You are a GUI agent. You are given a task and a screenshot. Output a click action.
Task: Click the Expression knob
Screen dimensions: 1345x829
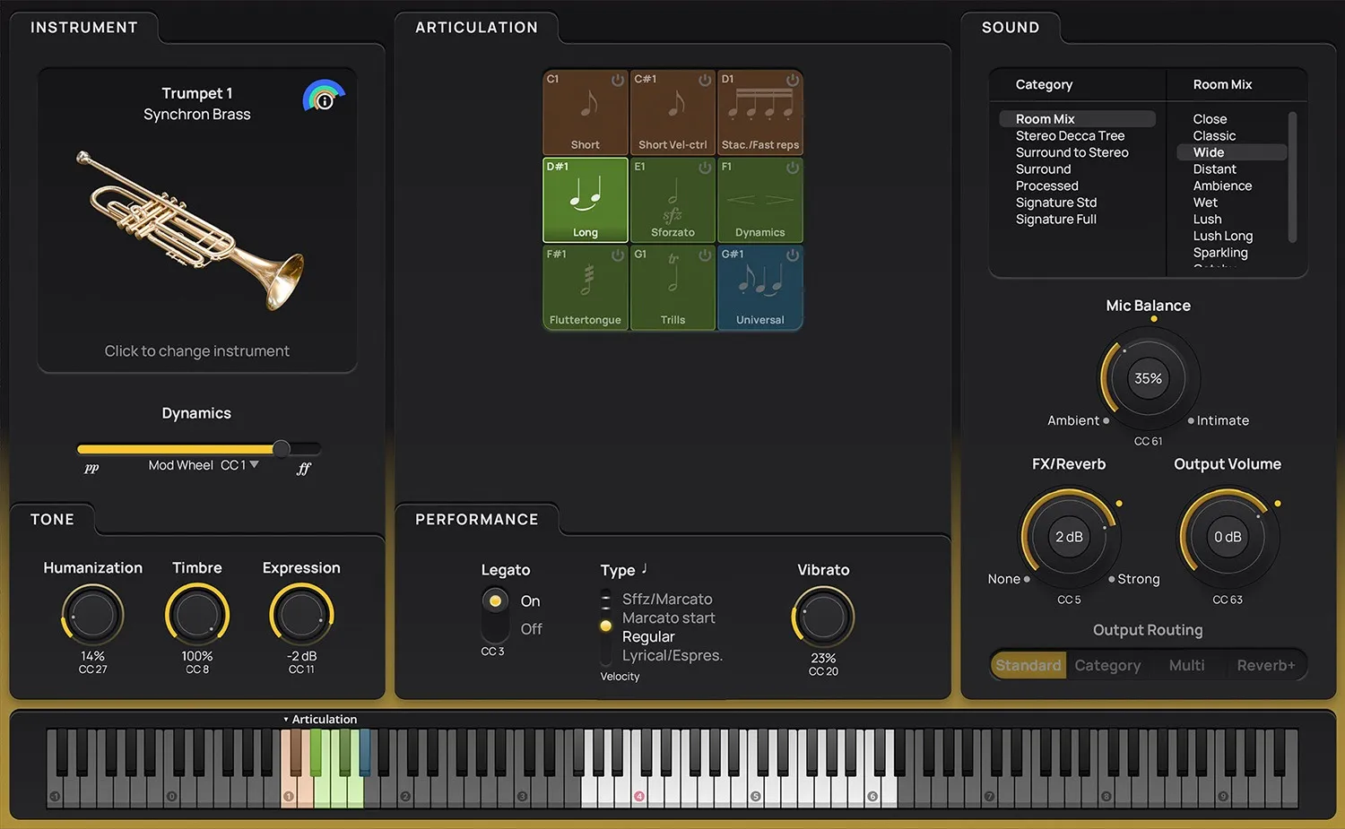click(301, 615)
